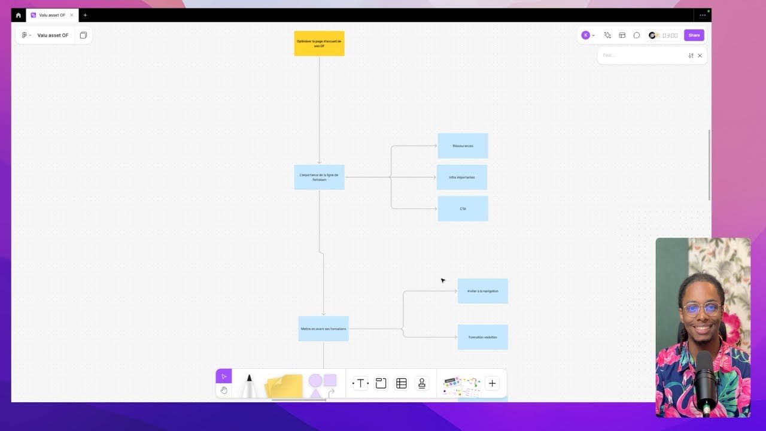766x431 pixels.
Task: Open the Figma main menu dropdown
Action: pyautogui.click(x=26, y=35)
